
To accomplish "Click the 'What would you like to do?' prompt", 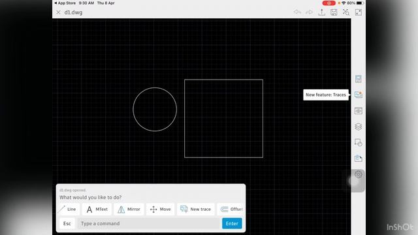I will [x=90, y=197].
